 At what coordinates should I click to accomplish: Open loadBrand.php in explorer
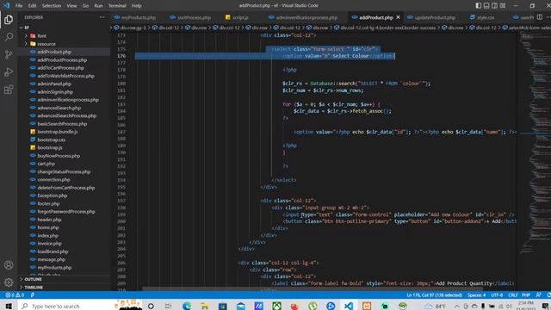point(53,251)
